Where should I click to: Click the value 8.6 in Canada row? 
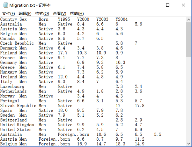pyautogui.click(x=61, y=39)
